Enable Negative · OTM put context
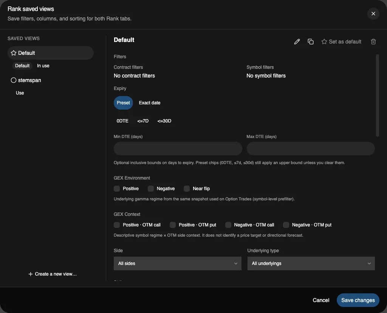 pyautogui.click(x=286, y=225)
